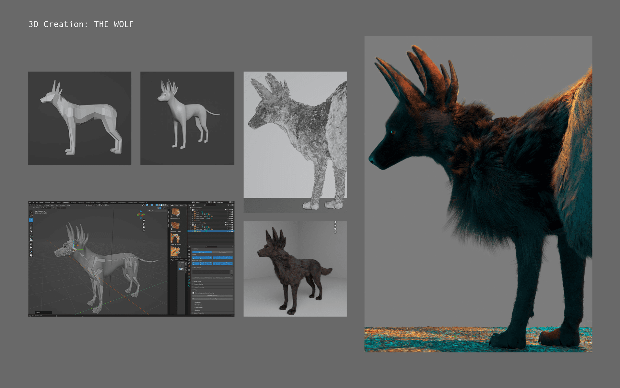
Task: Toggle camera view using the camera gizmo
Action: coord(144,227)
